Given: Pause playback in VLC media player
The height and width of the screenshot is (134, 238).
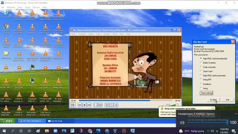Looking at the screenshot, I should click(x=73, y=105).
